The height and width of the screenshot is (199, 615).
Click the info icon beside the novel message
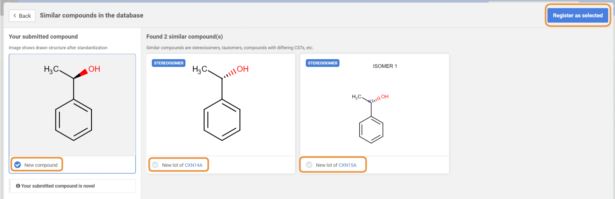(x=18, y=186)
